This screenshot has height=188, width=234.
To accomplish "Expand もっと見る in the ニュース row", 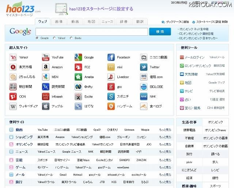I will 165,151.
